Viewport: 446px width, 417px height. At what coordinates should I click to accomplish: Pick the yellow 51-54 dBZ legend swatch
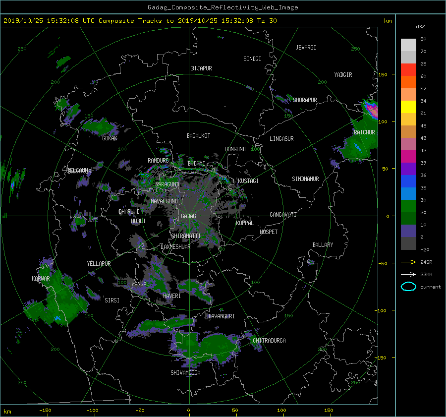408,107
